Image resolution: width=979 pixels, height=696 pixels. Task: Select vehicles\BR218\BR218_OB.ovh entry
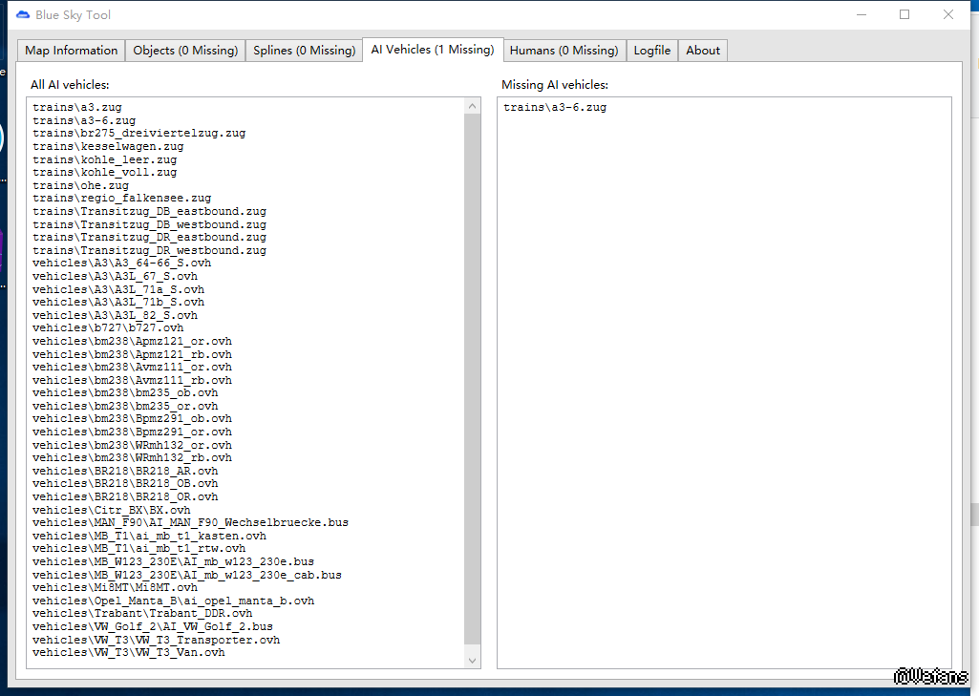point(125,484)
